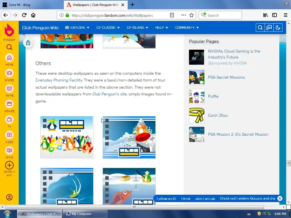
Task: Open the Everyday Phoning Facility link
Action: click(x=59, y=80)
